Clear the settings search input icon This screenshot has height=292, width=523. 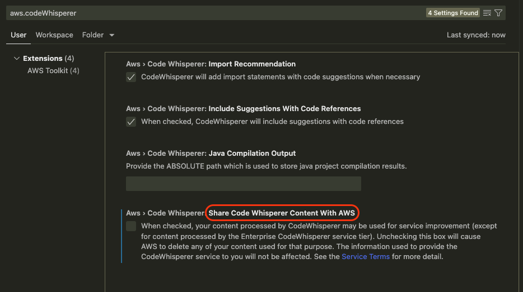pos(487,13)
